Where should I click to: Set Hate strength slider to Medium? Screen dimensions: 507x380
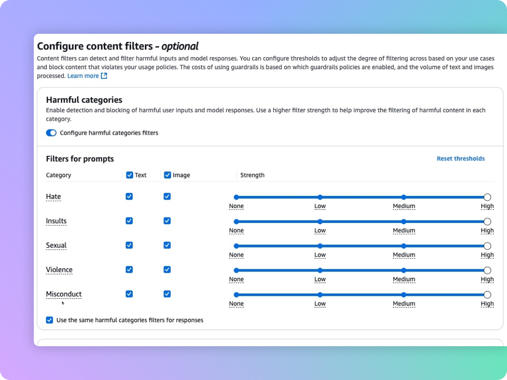coord(404,197)
